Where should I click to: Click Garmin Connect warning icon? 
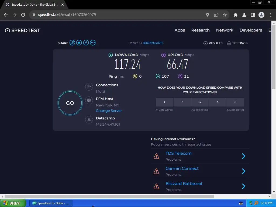point(156,171)
